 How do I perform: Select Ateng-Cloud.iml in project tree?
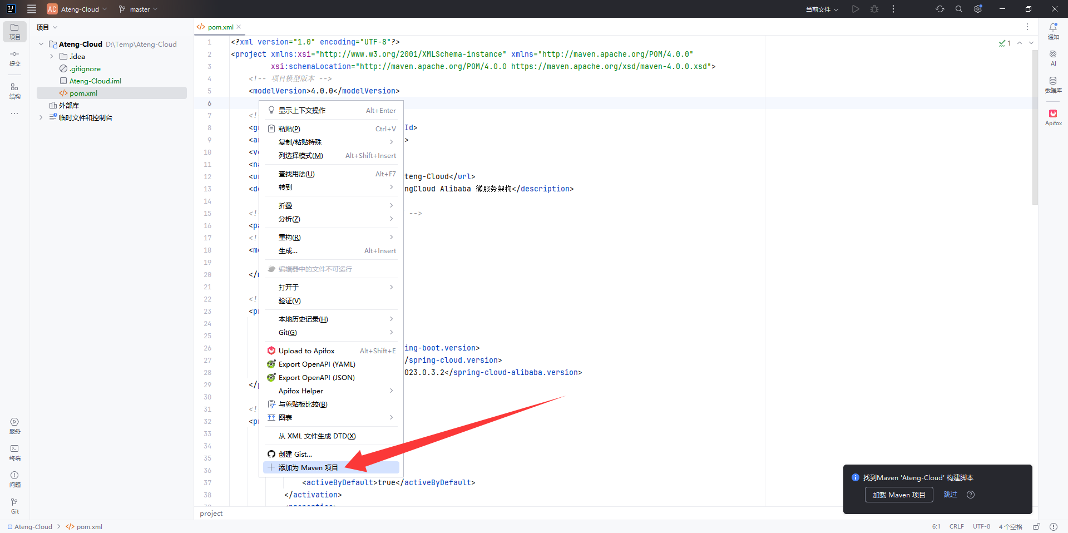coord(95,81)
